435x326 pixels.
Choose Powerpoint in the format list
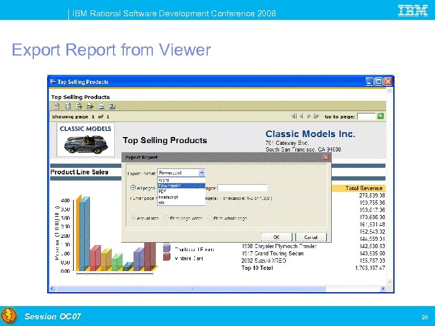tap(181, 186)
